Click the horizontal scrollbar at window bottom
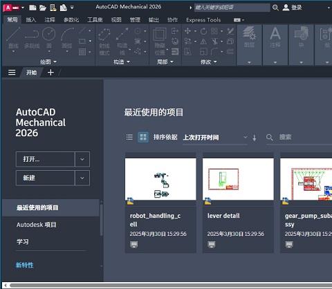Viewport: 332px width, 289px height. click(171, 286)
